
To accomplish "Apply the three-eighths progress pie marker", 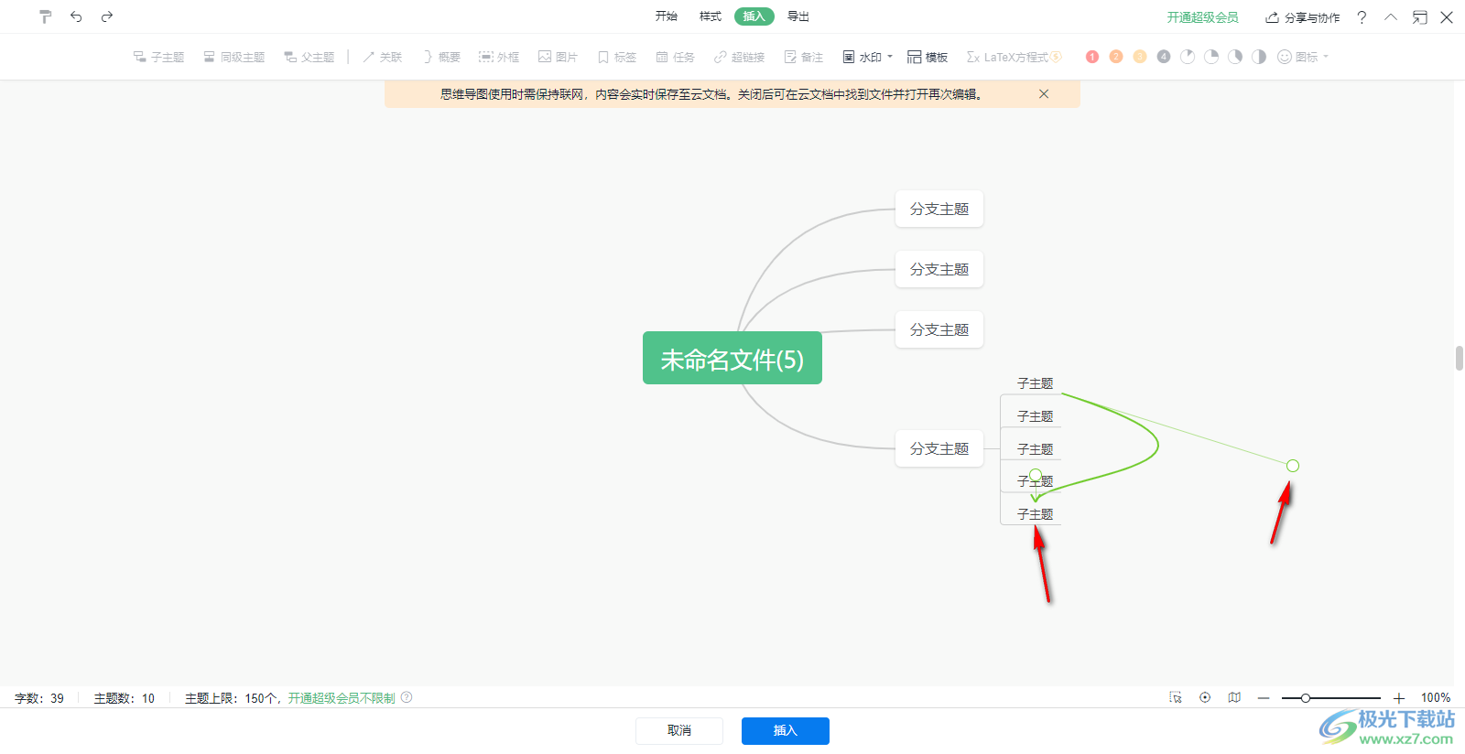I will click(1235, 57).
